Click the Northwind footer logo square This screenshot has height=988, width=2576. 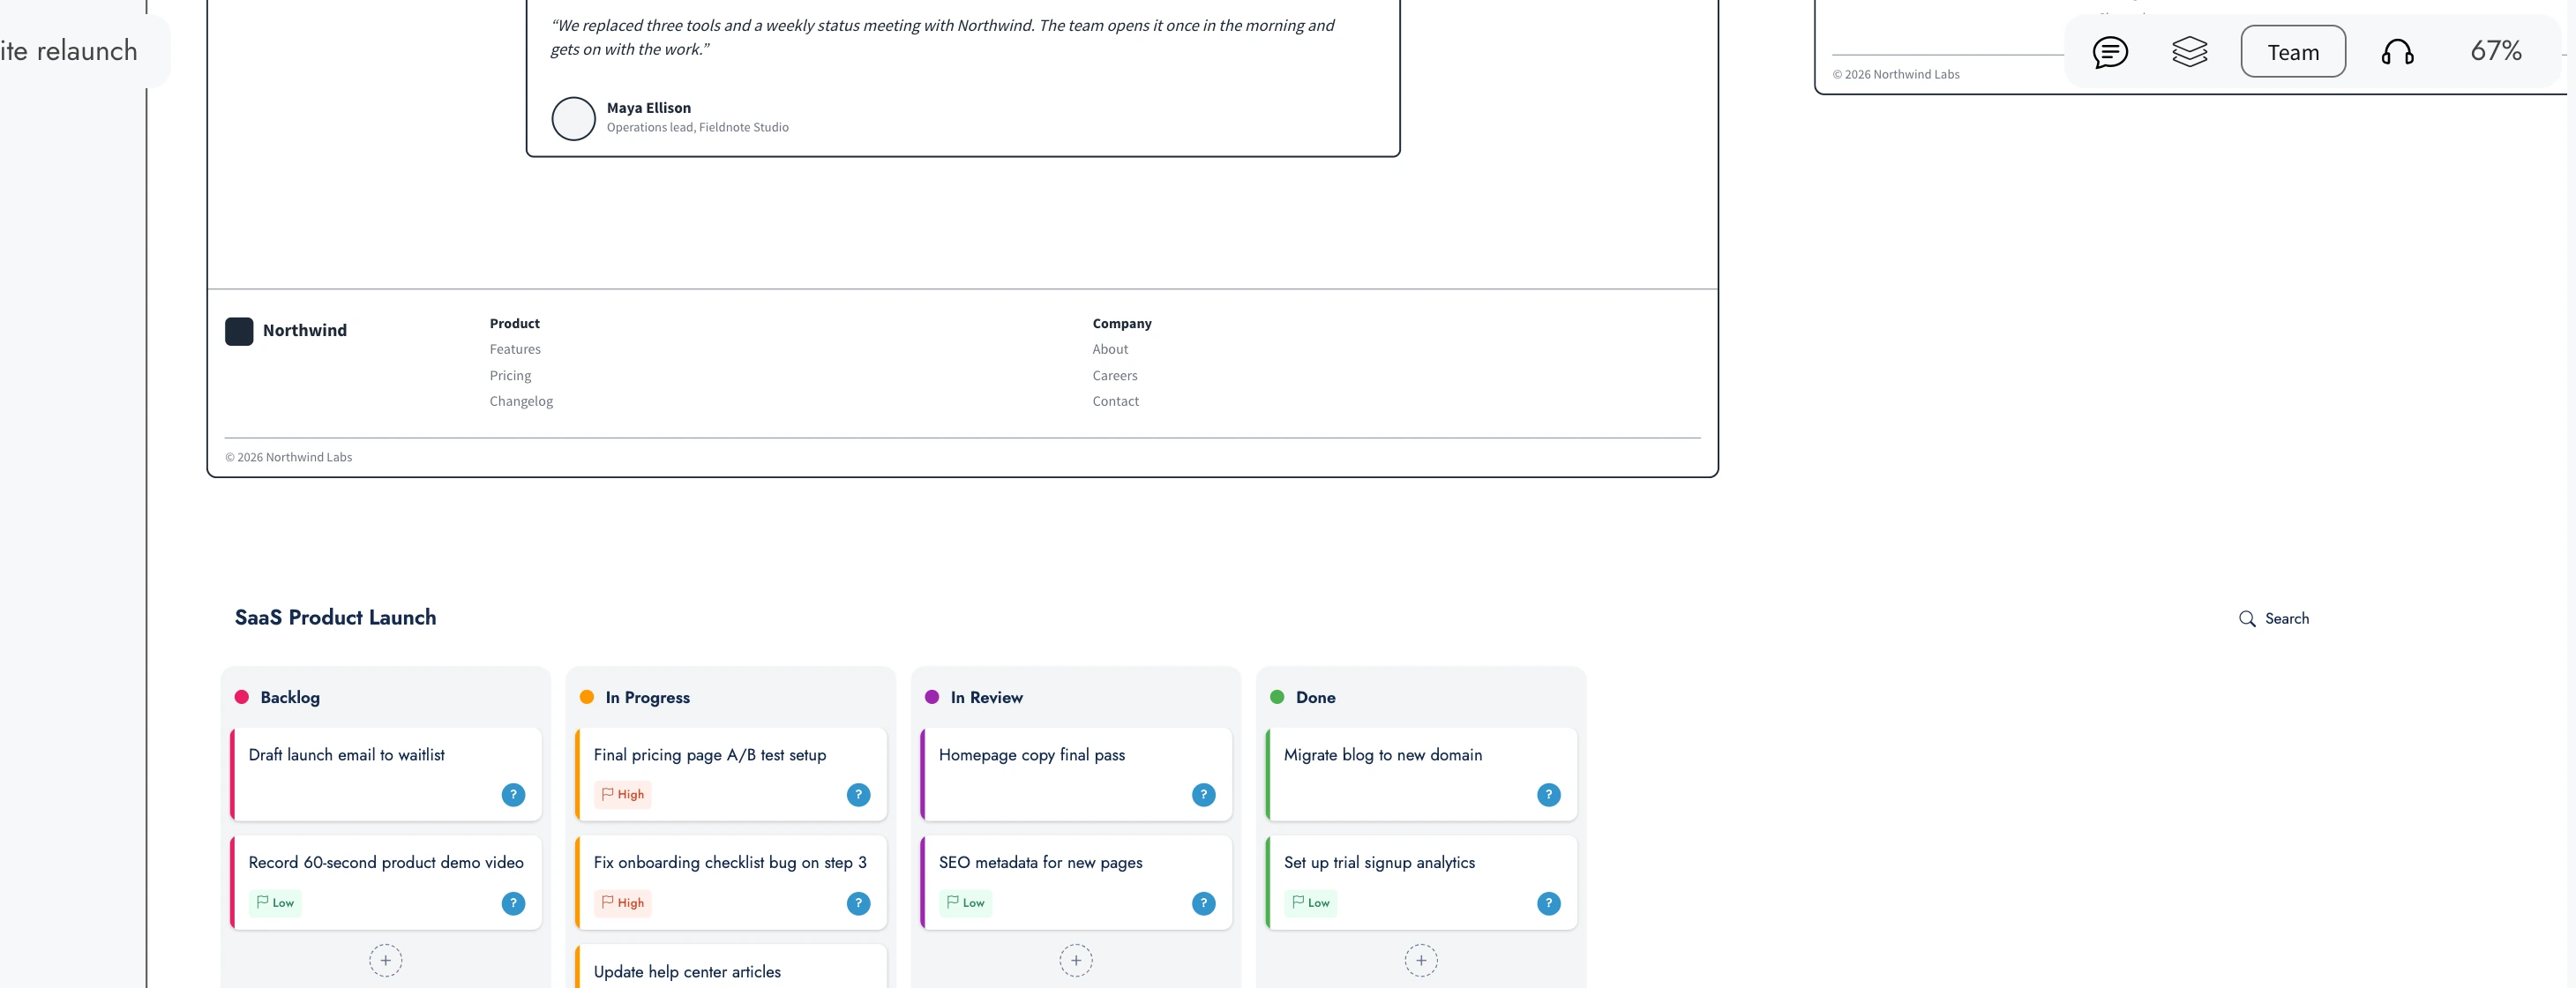(239, 331)
